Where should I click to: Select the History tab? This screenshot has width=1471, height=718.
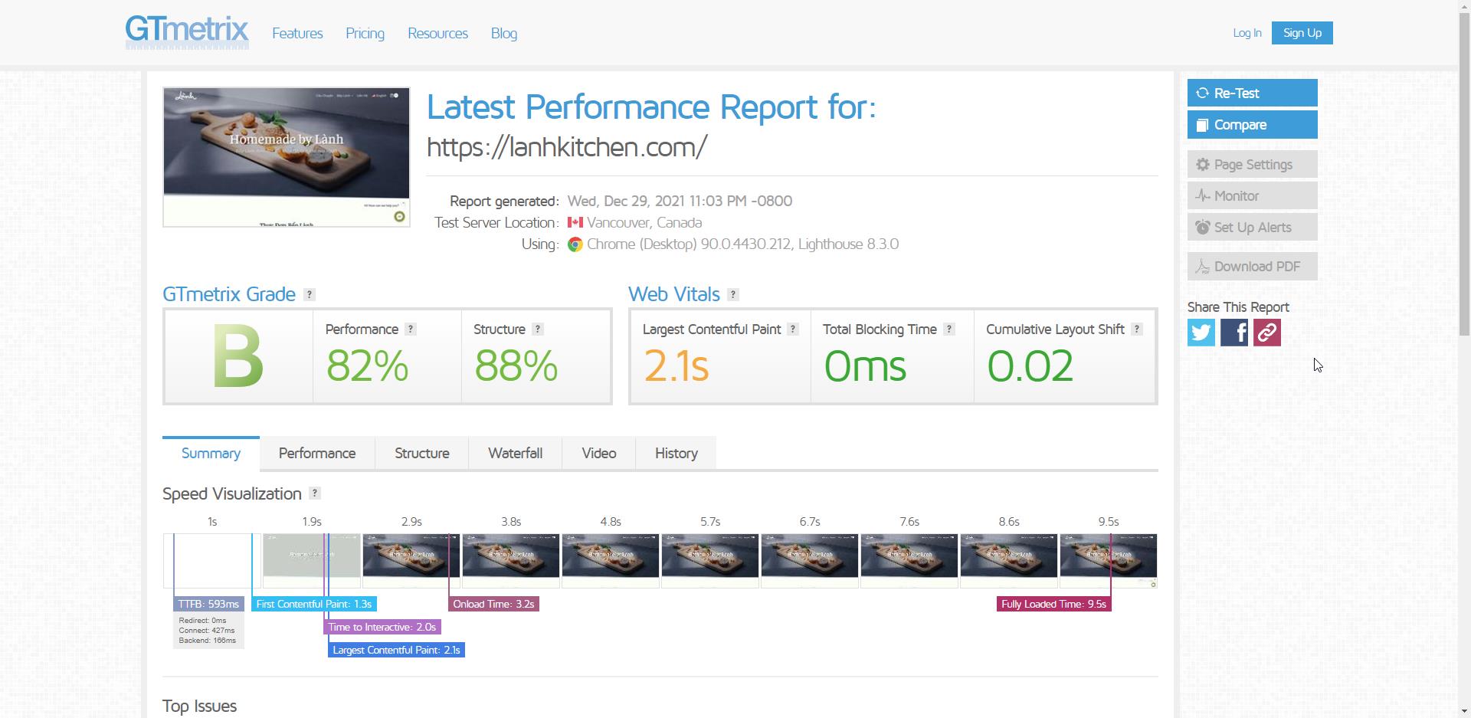click(676, 454)
